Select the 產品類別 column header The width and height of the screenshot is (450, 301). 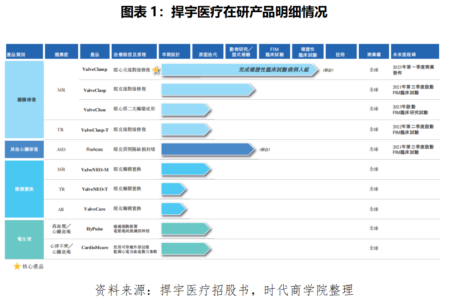pos(24,51)
